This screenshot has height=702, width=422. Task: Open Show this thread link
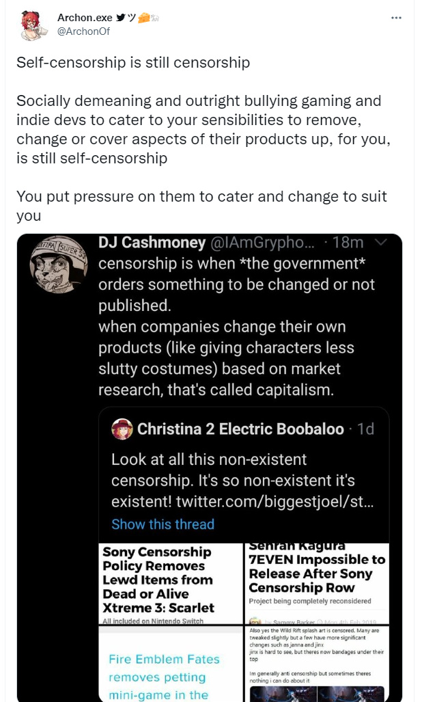[163, 524]
